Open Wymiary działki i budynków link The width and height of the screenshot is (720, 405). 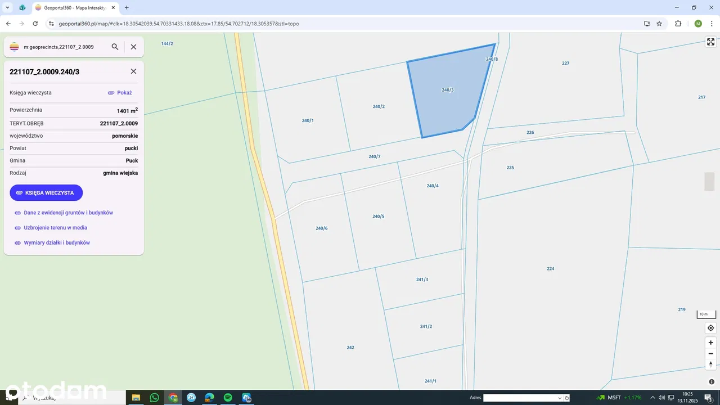coord(56,243)
